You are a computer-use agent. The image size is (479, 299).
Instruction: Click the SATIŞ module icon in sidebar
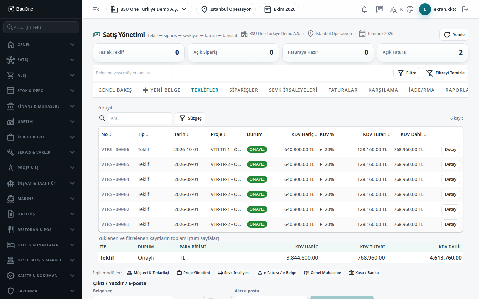click(x=11, y=60)
